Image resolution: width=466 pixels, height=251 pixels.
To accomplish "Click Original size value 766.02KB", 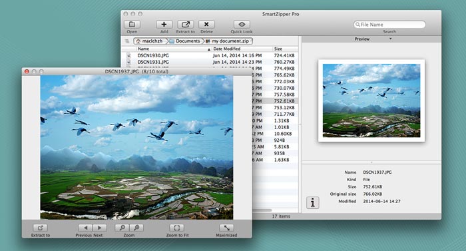I will point(372,194).
